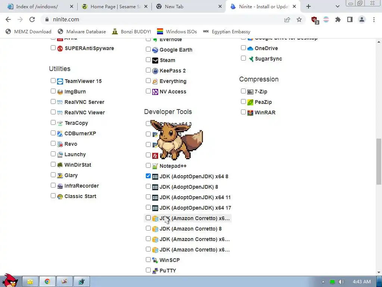This screenshot has height=287, width=382.
Task: Open the Chrome three-dot menu
Action: 374,19
